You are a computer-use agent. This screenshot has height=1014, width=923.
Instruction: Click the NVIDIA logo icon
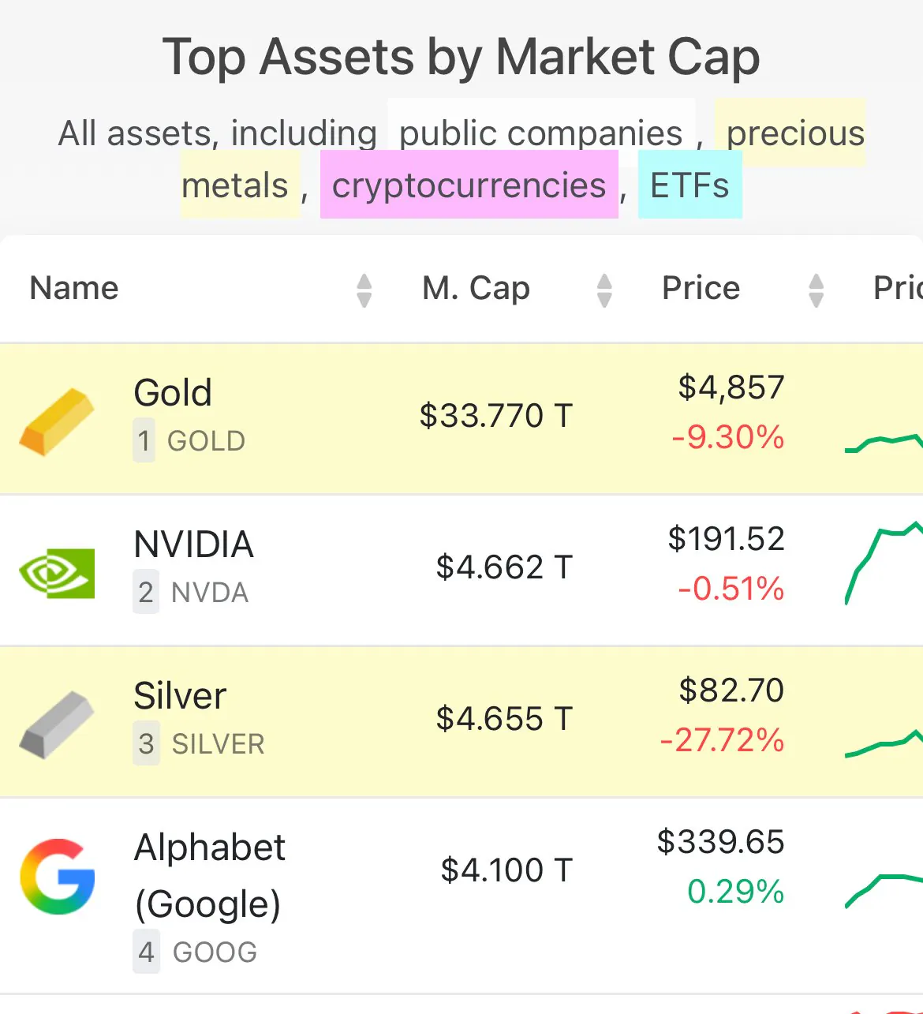(57, 573)
